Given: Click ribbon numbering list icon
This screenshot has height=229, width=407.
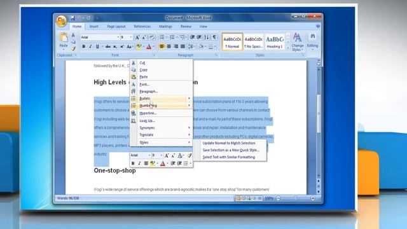Looking at the screenshot, I should (x=172, y=38).
